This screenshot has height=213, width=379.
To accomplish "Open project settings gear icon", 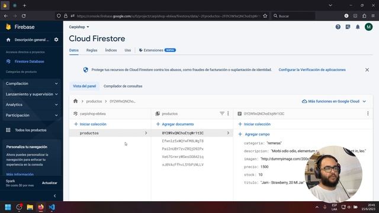I will tap(56, 40).
